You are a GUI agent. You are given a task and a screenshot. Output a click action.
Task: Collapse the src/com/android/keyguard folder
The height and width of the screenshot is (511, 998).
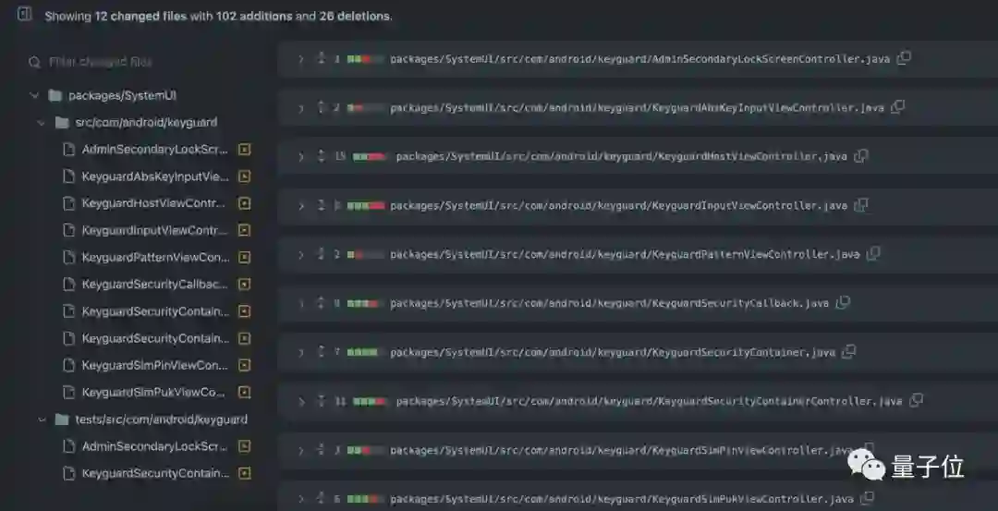42,122
